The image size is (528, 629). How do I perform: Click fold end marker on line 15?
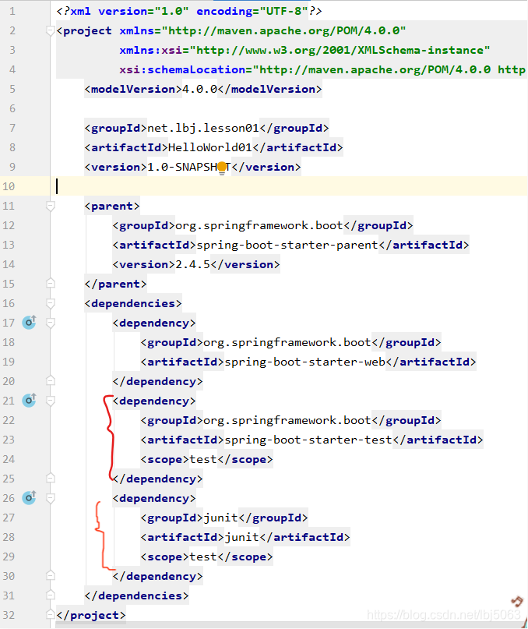click(x=50, y=283)
